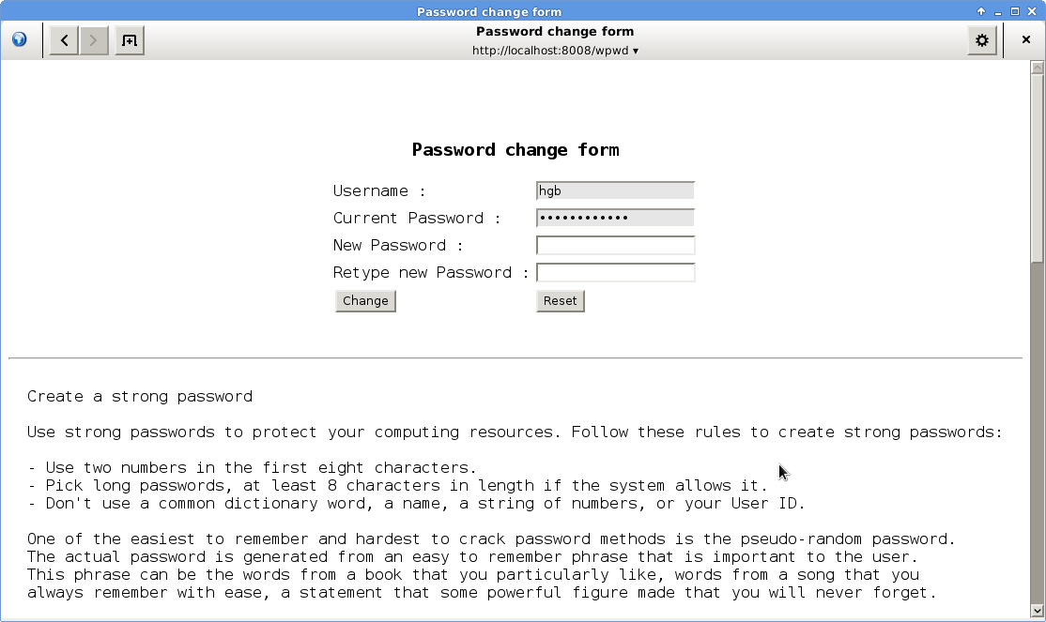Click into the Current Password field

[615, 218]
